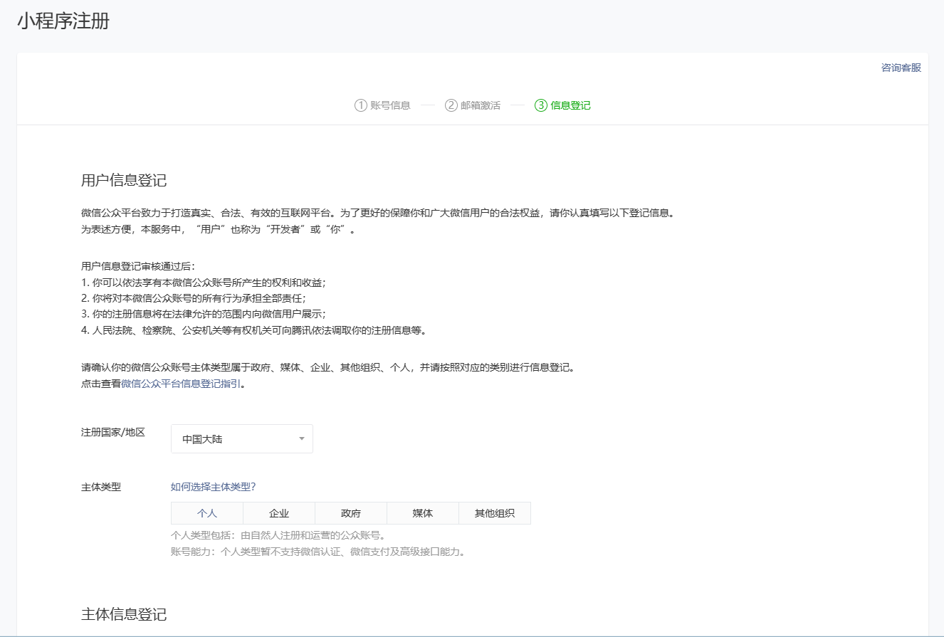Pick the 其他组织 subject type option
The height and width of the screenshot is (637, 944).
pyautogui.click(x=495, y=513)
